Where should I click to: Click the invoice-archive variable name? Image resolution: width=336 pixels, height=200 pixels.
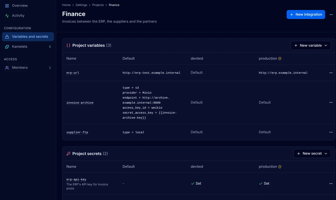coord(80,102)
